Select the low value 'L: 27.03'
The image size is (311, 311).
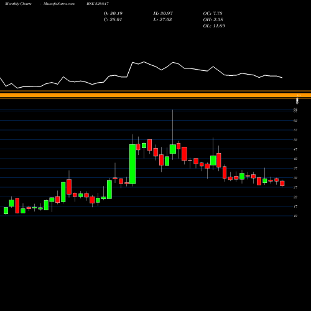click(x=162, y=20)
